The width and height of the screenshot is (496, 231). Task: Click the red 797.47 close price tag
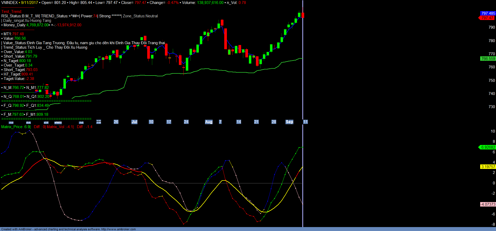(x=487, y=18)
